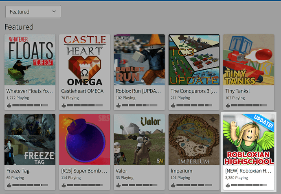Click rating bar on Whatever Floats card
Viewport: 281px width, 194px height.
(x=30, y=106)
